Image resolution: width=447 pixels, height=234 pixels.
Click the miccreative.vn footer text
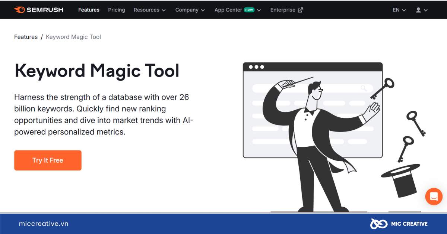(x=44, y=224)
